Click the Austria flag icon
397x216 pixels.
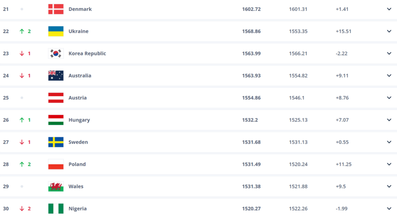point(56,98)
